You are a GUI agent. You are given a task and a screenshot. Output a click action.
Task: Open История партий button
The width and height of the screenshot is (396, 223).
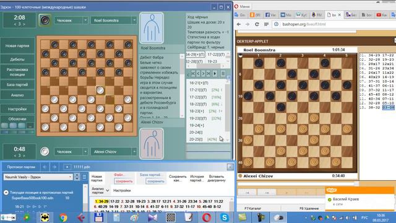197,178
